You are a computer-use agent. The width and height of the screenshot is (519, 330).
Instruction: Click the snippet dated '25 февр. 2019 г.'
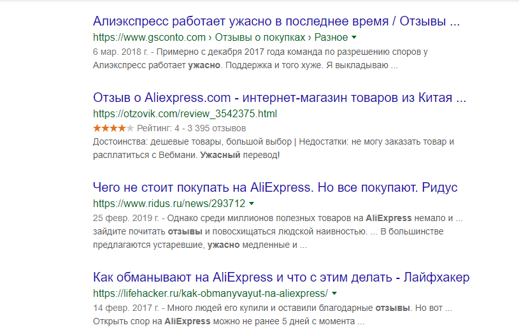[x=278, y=232]
